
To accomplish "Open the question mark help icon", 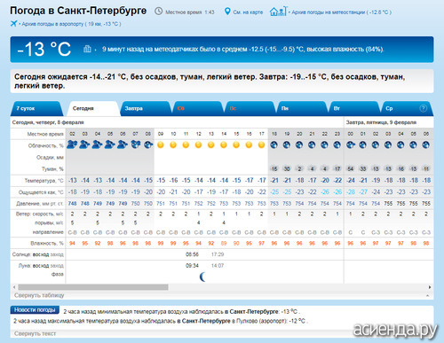I will tap(424, 108).
